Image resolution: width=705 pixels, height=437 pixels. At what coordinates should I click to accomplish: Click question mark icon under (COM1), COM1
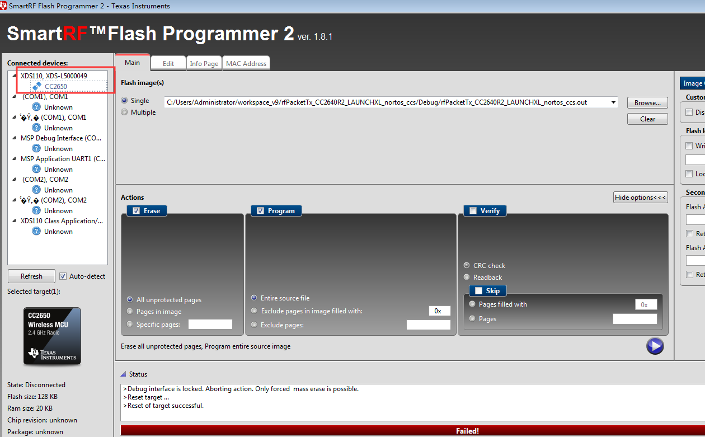[36, 107]
